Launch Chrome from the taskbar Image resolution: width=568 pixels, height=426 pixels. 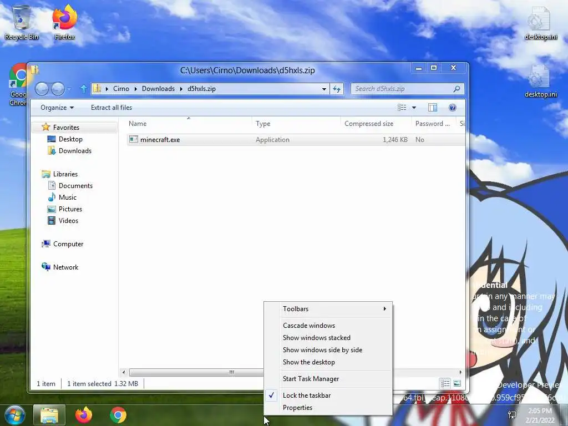118,415
